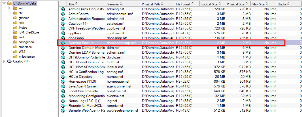The image size is (302, 117).
Task: Click the Local free time info database icon
Action: coord(63,91)
